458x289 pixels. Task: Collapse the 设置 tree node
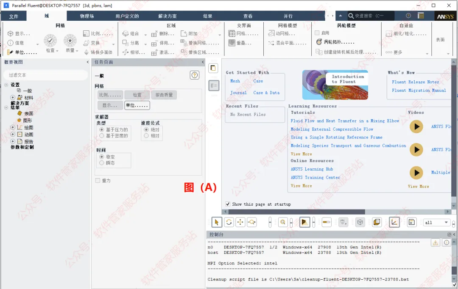[x=6, y=85]
